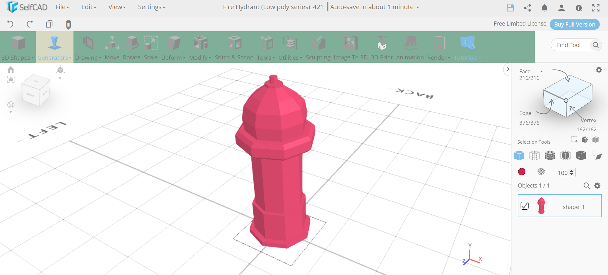Screen dimensions: 608x275
Task: Click the Share icon
Action: [527, 8]
